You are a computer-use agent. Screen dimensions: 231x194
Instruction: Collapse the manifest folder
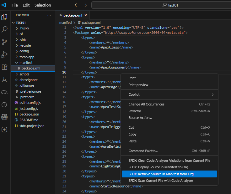click(33, 63)
